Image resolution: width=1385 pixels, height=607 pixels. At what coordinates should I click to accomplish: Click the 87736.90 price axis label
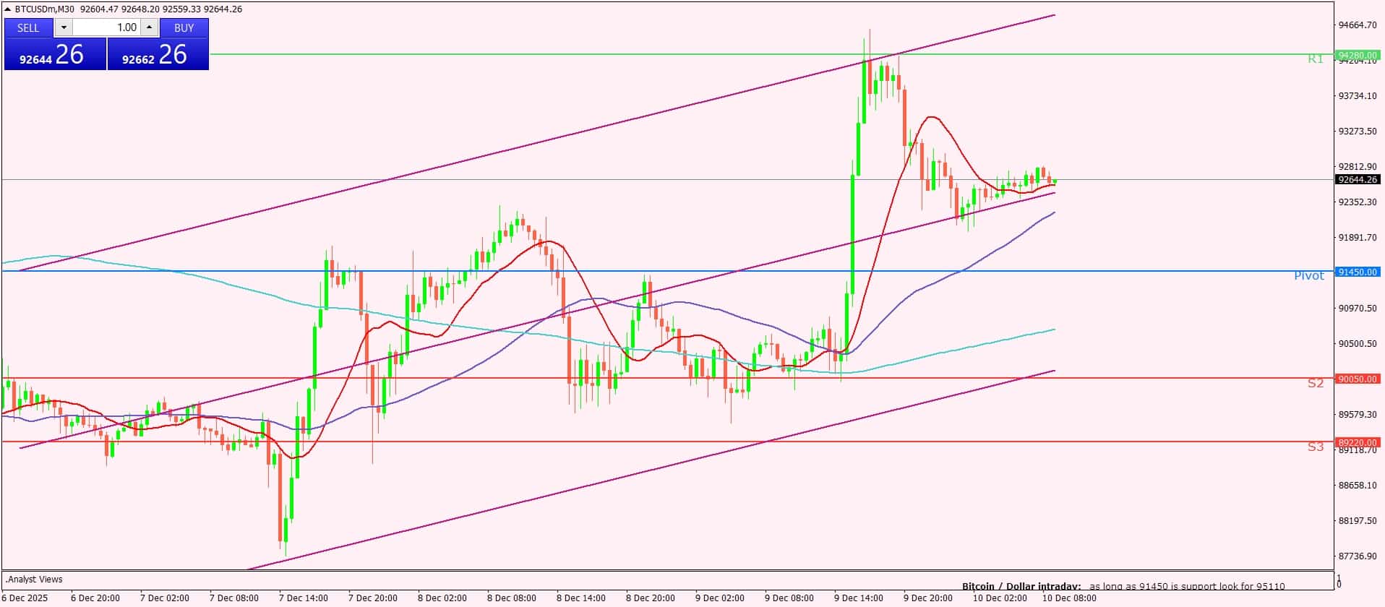(x=1358, y=556)
